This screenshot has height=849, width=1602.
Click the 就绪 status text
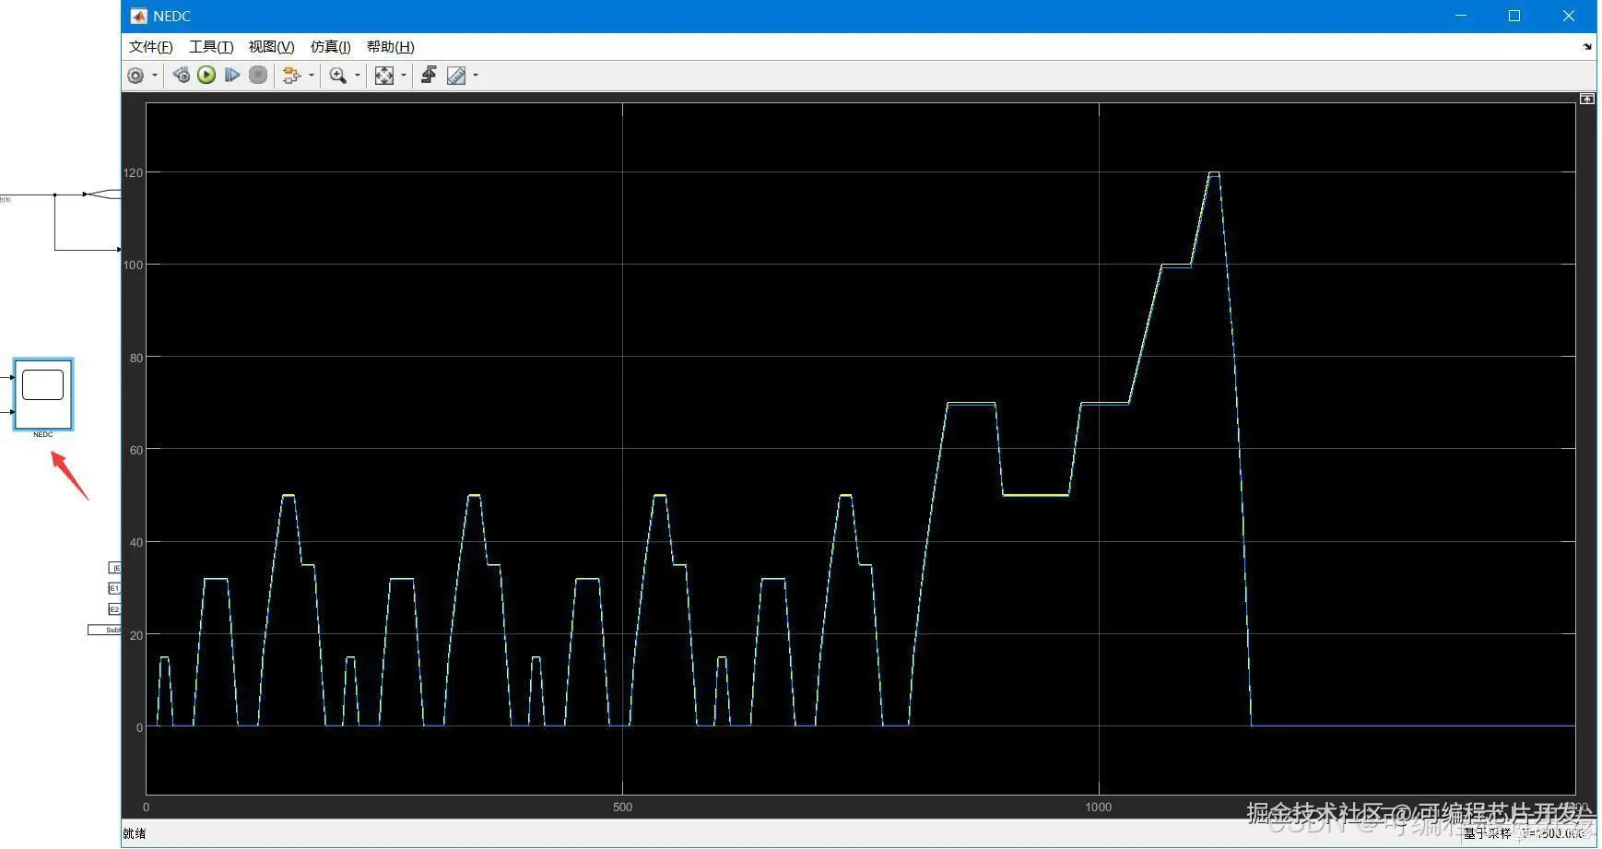(x=135, y=833)
